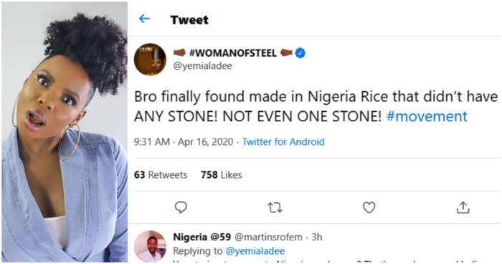The height and width of the screenshot is (264, 502).
Task: Open @yemialadee in the Replying to line
Action: coord(255,251)
